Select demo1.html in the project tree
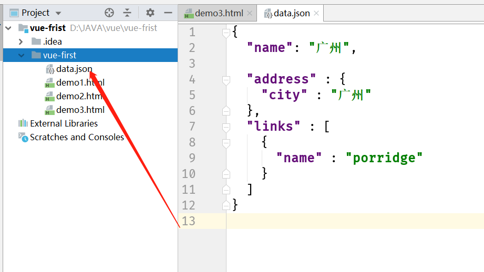The width and height of the screenshot is (484, 272). pyautogui.click(x=80, y=82)
